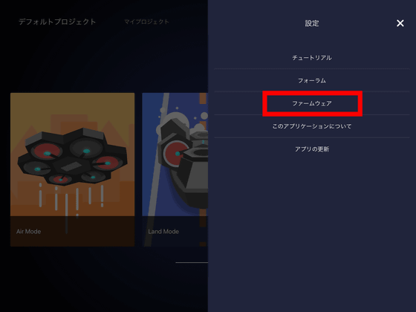Open このアプリケーションについて entry
This screenshot has height=312, width=416.
tap(312, 126)
